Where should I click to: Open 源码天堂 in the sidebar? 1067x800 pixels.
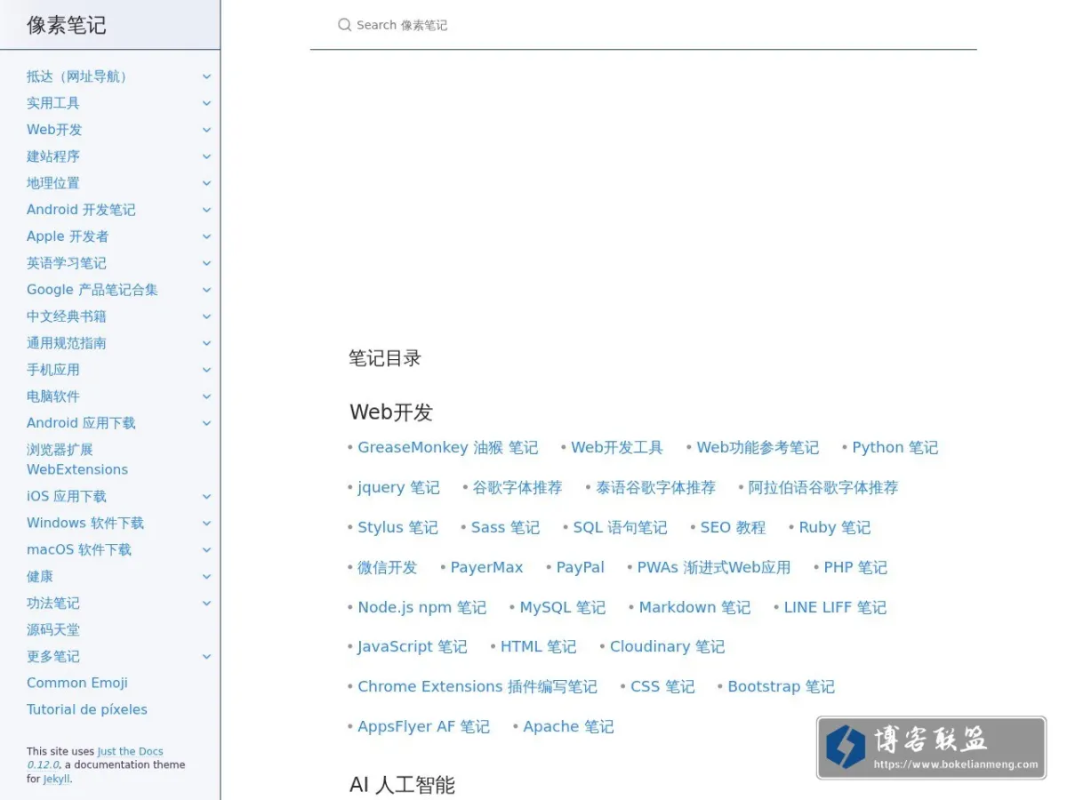coord(53,629)
